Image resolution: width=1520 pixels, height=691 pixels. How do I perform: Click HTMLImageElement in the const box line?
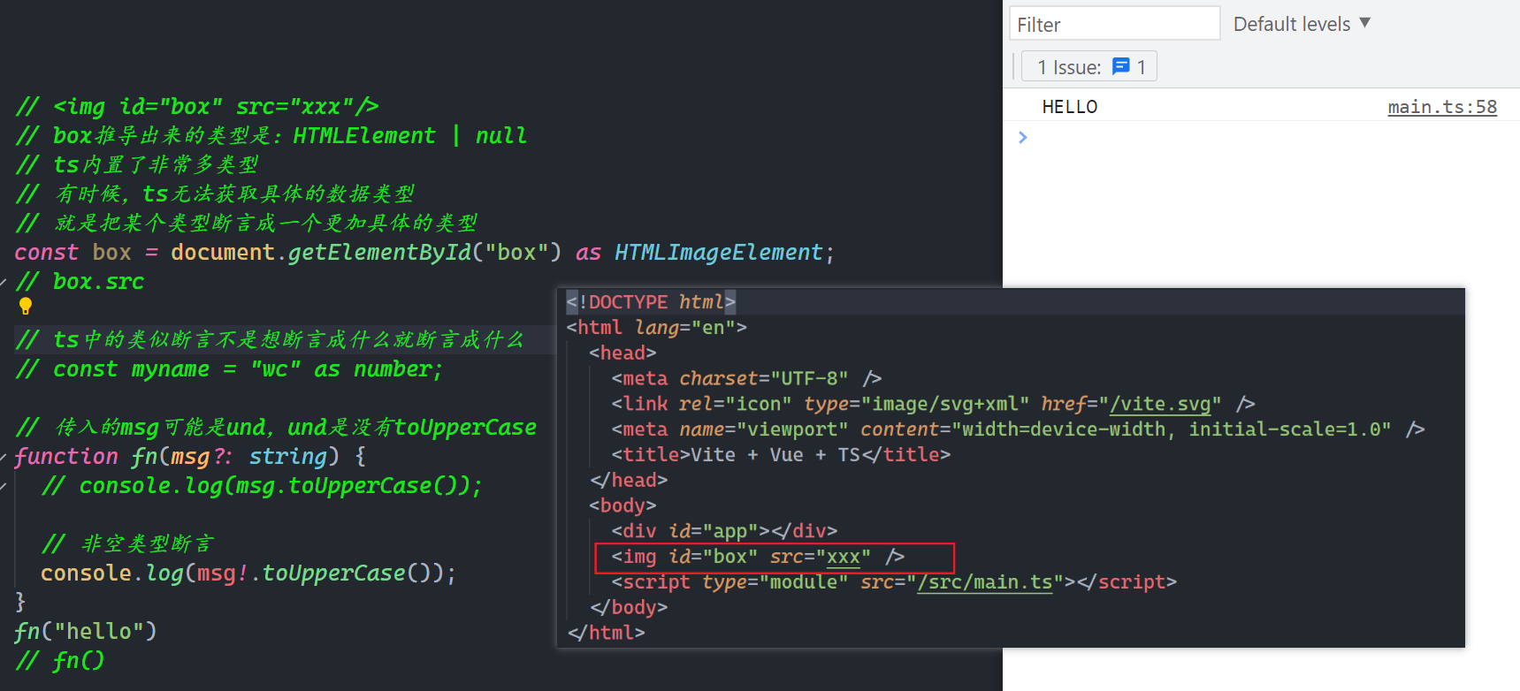[718, 253]
